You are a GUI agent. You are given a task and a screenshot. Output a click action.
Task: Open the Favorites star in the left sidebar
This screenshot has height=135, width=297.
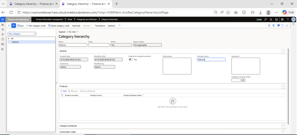(x=3, y=34)
